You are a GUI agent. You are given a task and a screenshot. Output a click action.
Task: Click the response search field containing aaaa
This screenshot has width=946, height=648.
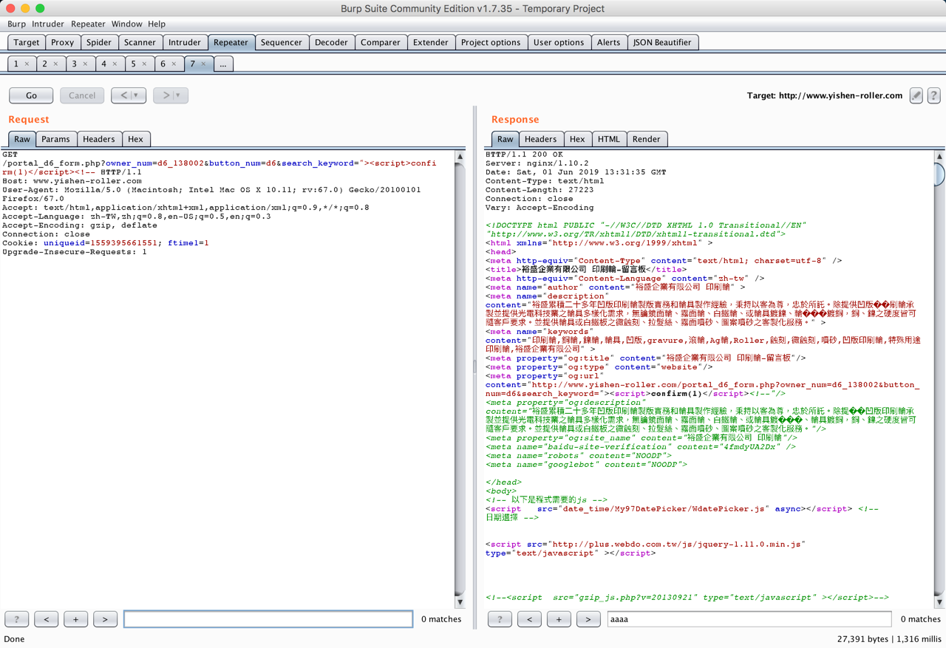click(749, 619)
